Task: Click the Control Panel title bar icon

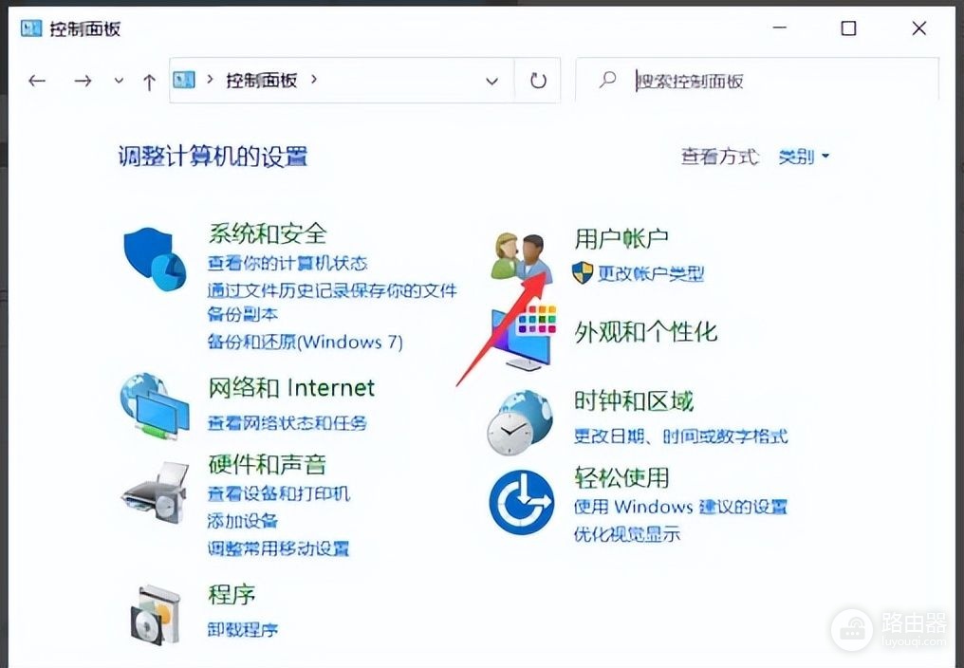Action: (x=30, y=28)
